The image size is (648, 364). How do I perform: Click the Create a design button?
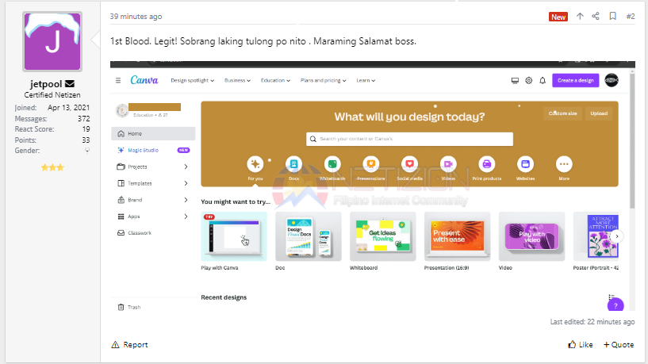pyautogui.click(x=576, y=81)
